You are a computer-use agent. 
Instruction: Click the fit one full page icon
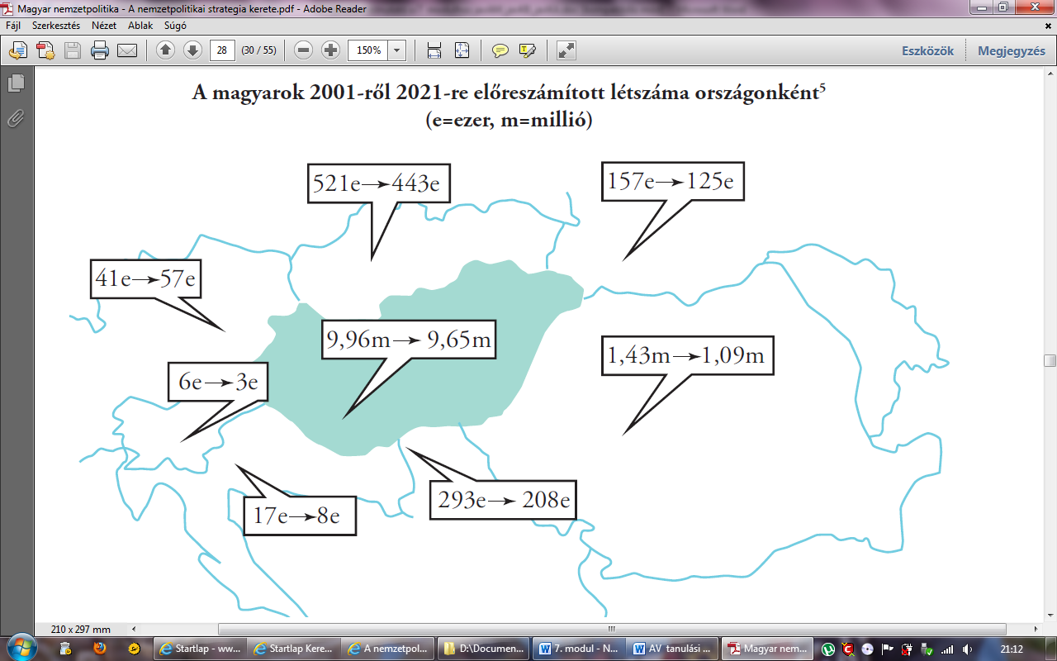coord(462,50)
